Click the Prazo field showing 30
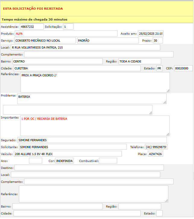This screenshot has width=194, height=219. 157,40
